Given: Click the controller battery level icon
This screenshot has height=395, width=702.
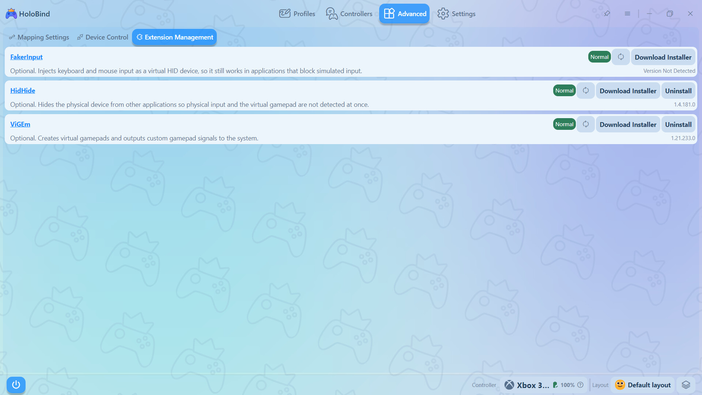Looking at the screenshot, I should click(x=555, y=385).
